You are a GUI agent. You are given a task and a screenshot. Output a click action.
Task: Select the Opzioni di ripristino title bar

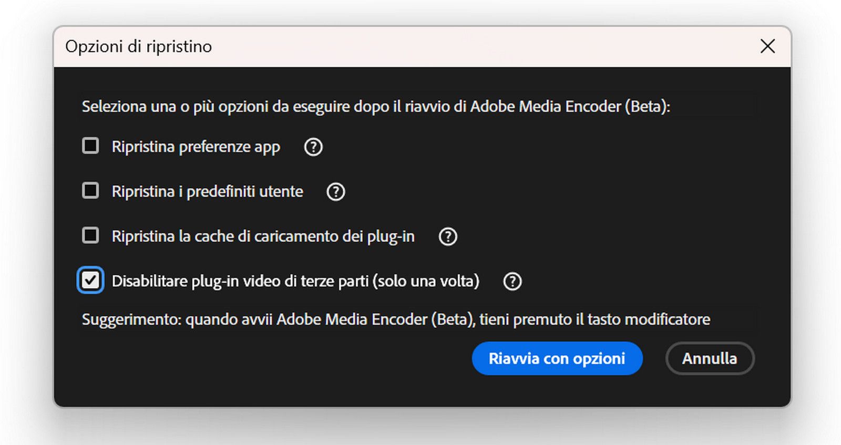pyautogui.click(x=138, y=46)
